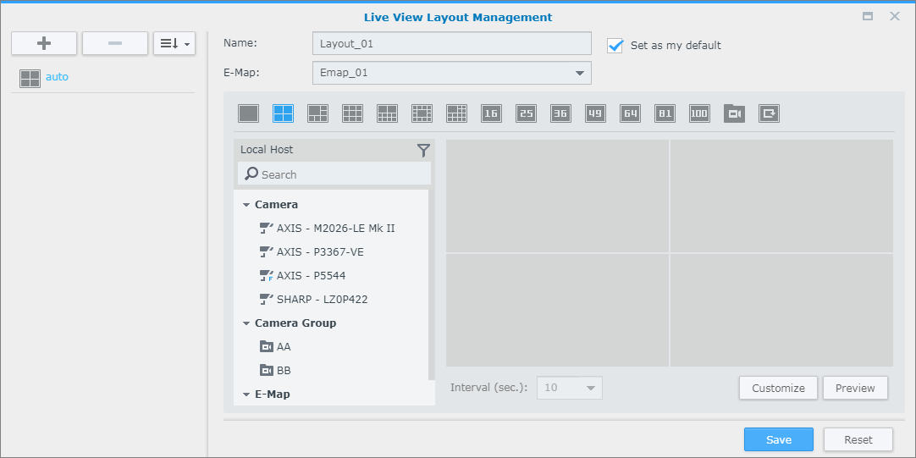
Task: Click the Search camera input field
Action: [334, 174]
